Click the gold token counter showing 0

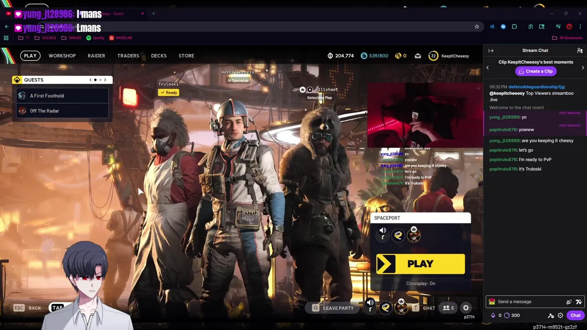[x=401, y=55]
